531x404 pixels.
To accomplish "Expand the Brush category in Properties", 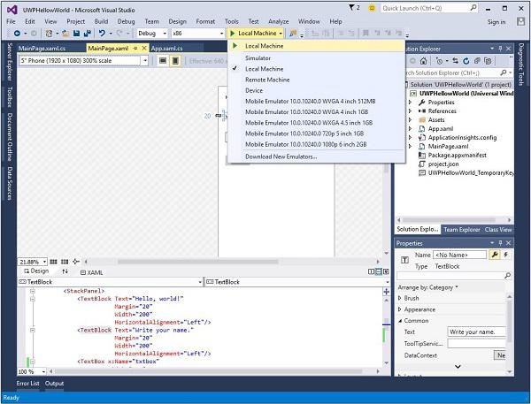I will 400,298.
